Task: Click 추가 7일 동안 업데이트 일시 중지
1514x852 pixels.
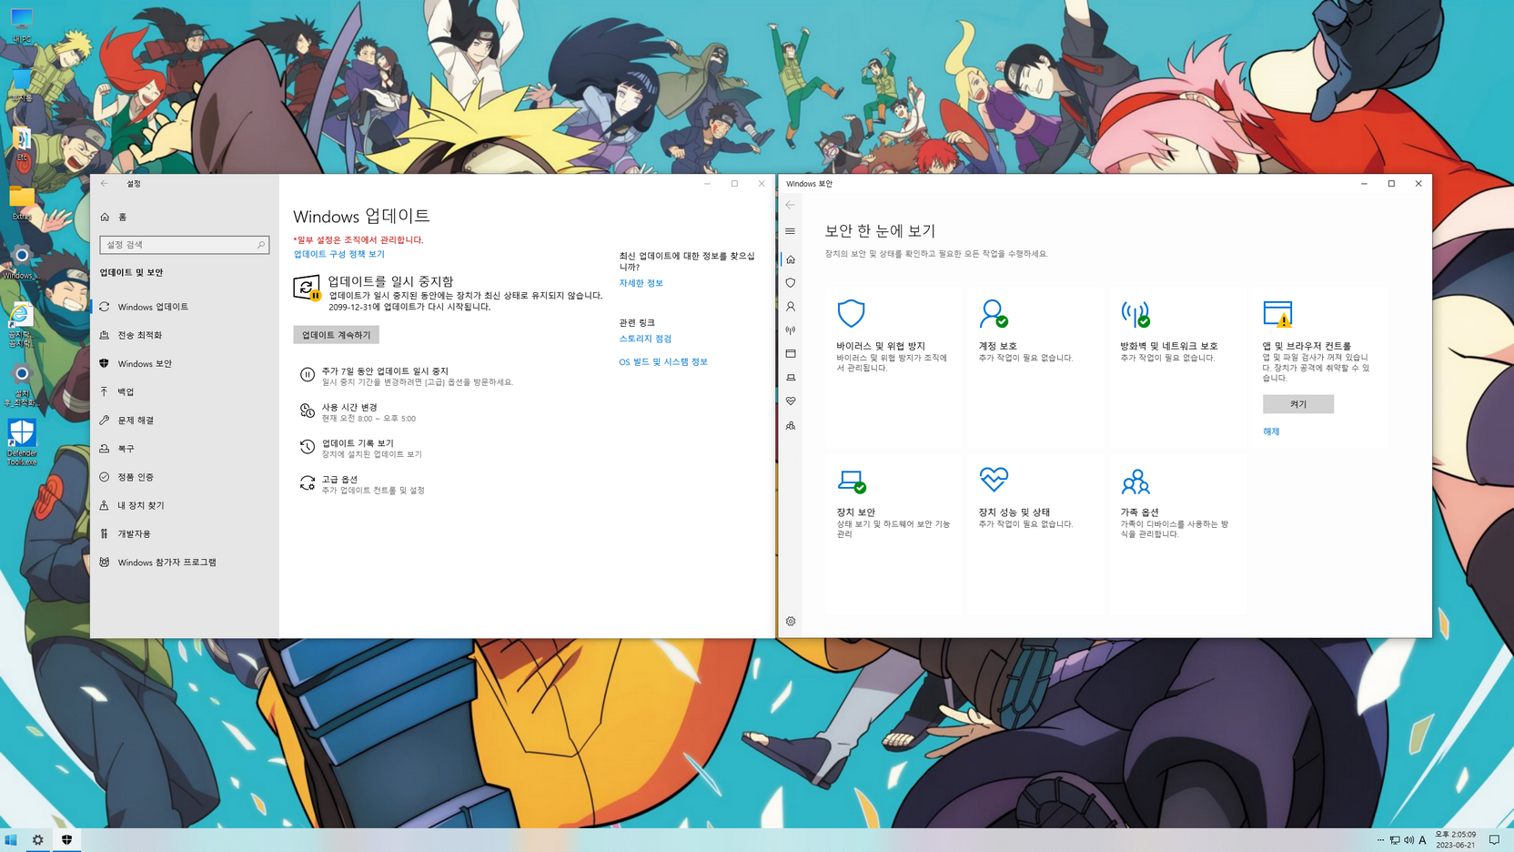Action: point(407,376)
